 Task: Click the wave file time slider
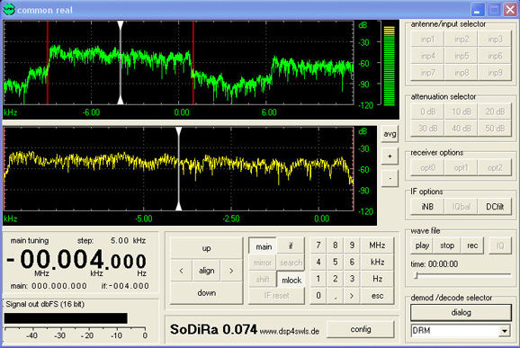463,275
